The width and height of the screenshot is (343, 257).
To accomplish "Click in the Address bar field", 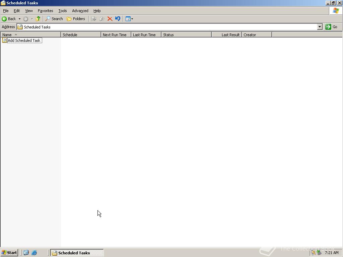I will [167, 27].
